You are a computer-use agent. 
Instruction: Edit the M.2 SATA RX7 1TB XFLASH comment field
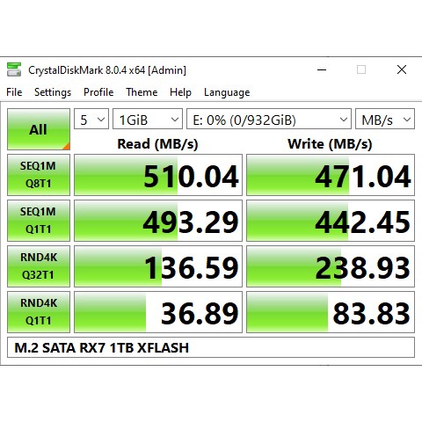tap(211, 347)
